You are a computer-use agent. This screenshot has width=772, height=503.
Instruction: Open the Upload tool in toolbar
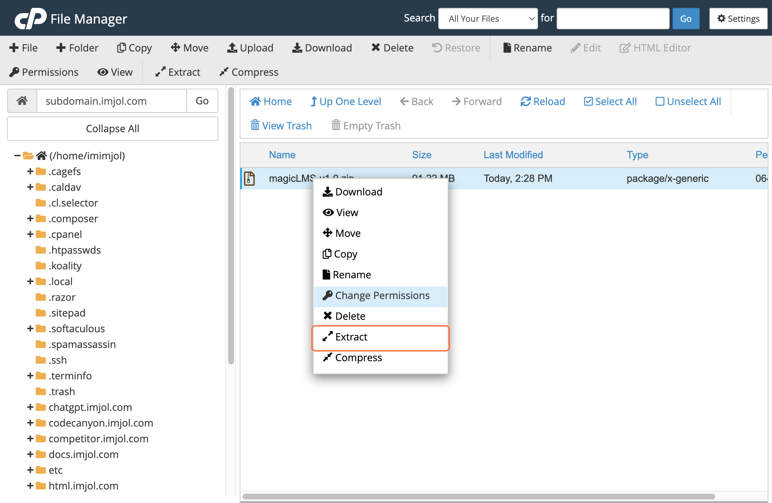coord(250,48)
